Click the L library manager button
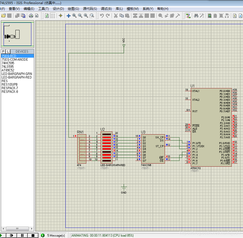Viewport: 243px width, 238px height. [8, 51]
